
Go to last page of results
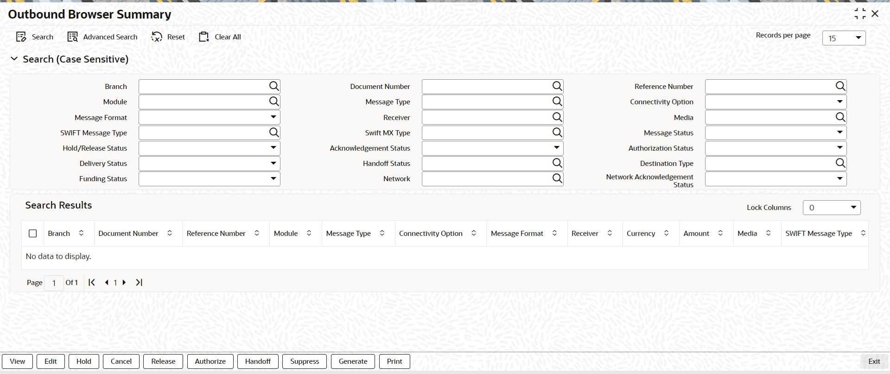coord(139,282)
